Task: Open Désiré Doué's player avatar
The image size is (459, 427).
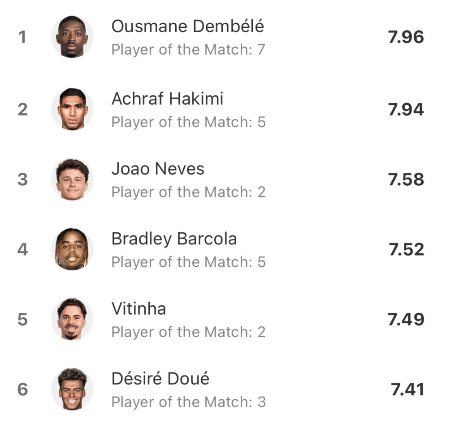Action: [x=72, y=389]
